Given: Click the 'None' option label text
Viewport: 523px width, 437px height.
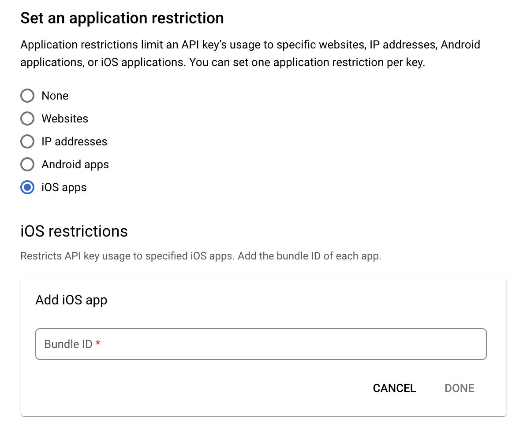Looking at the screenshot, I should [55, 96].
